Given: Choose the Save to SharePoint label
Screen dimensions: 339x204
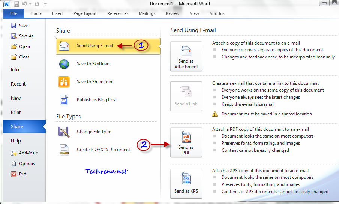Looking at the screenshot, I should (95, 82).
